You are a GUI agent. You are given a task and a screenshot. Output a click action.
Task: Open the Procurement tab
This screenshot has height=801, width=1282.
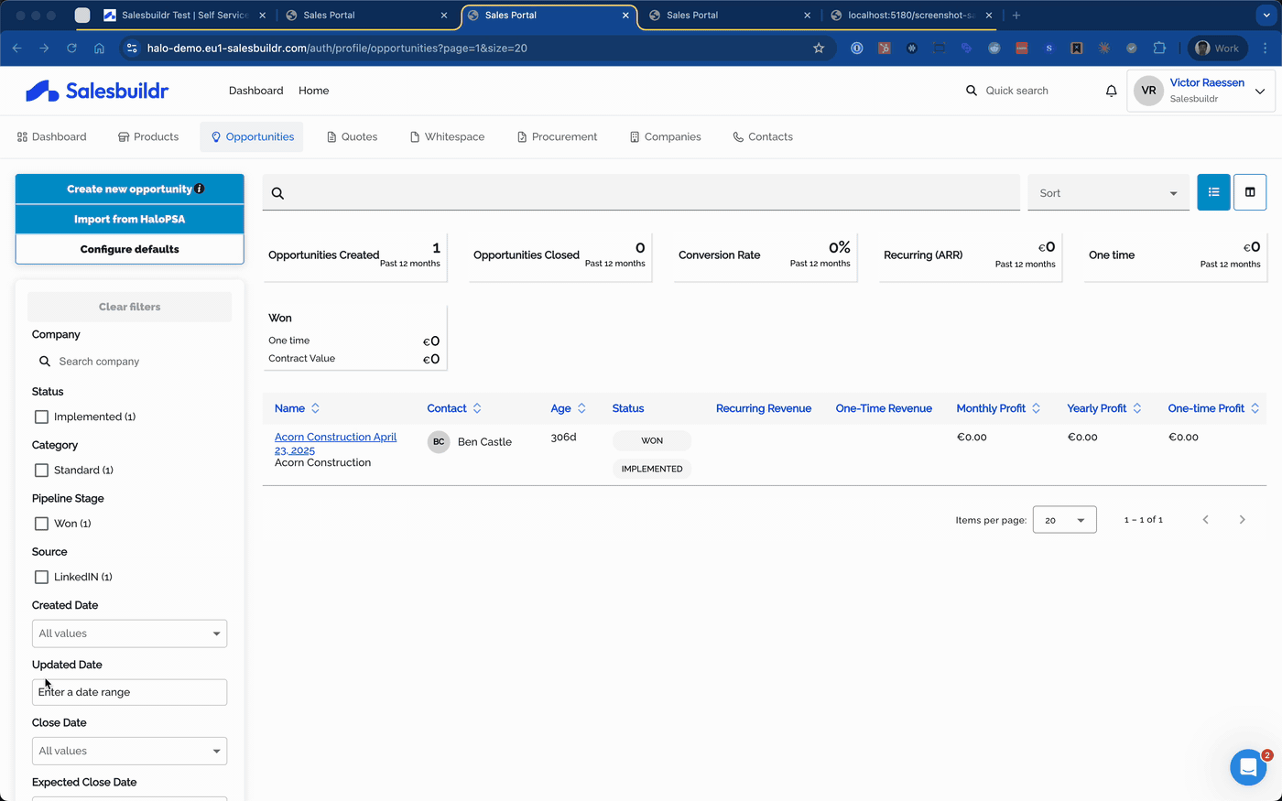[x=557, y=136]
